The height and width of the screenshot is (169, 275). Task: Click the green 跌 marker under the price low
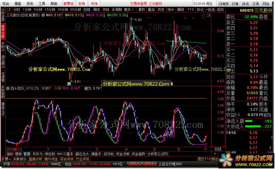pyautogui.click(x=69, y=84)
